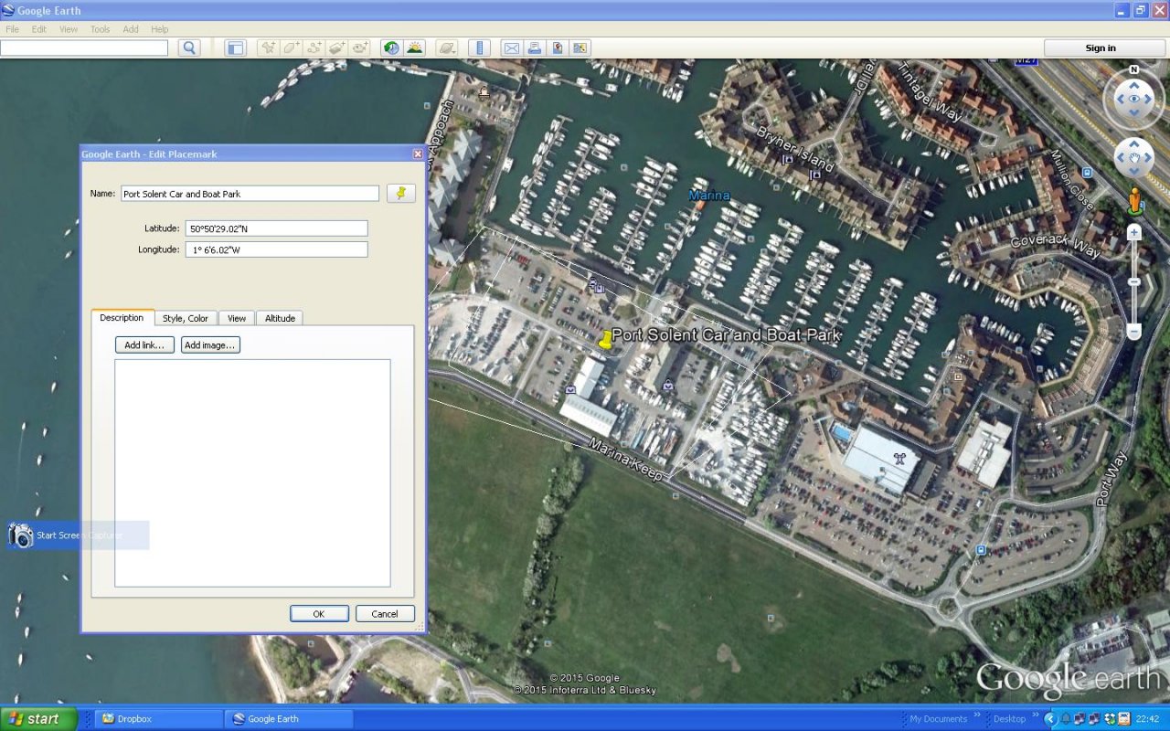Click the main search input box
1170x731 pixels.
84,48
